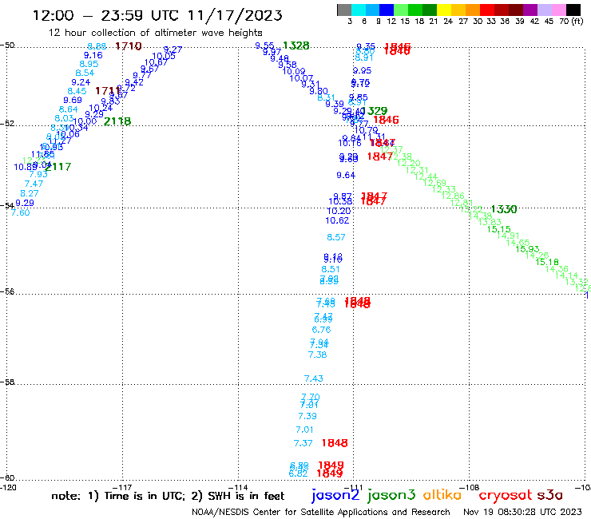Viewport: 591px width, 519px height.
Task: Click the green time stamp "2117"
Action: click(x=58, y=167)
